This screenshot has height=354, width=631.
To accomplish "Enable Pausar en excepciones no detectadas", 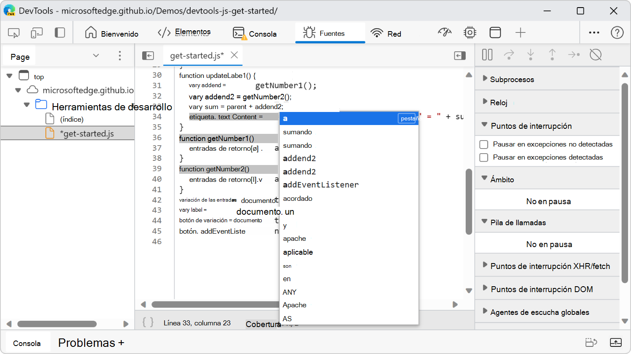I will coord(483,144).
